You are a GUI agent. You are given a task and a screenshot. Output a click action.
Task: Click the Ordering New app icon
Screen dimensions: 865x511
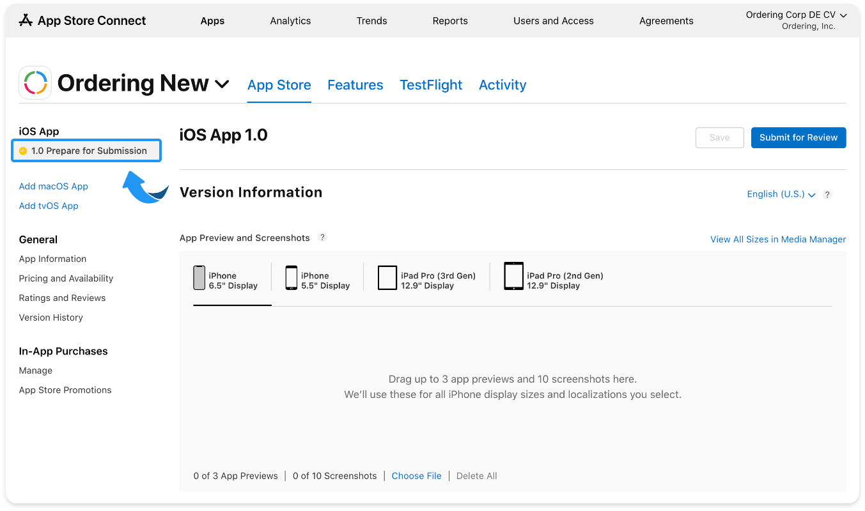tap(35, 82)
